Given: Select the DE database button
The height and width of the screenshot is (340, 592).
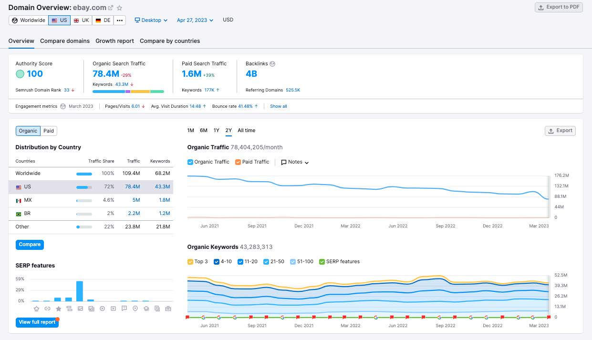Looking at the screenshot, I should click(x=103, y=21).
